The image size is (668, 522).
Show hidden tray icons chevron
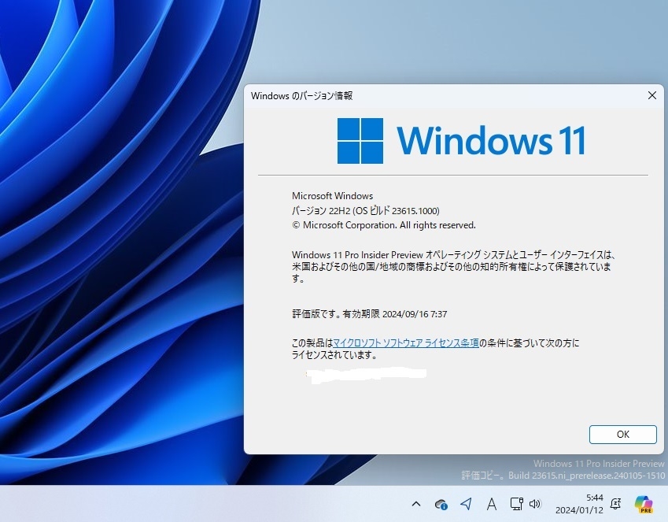coord(416,504)
